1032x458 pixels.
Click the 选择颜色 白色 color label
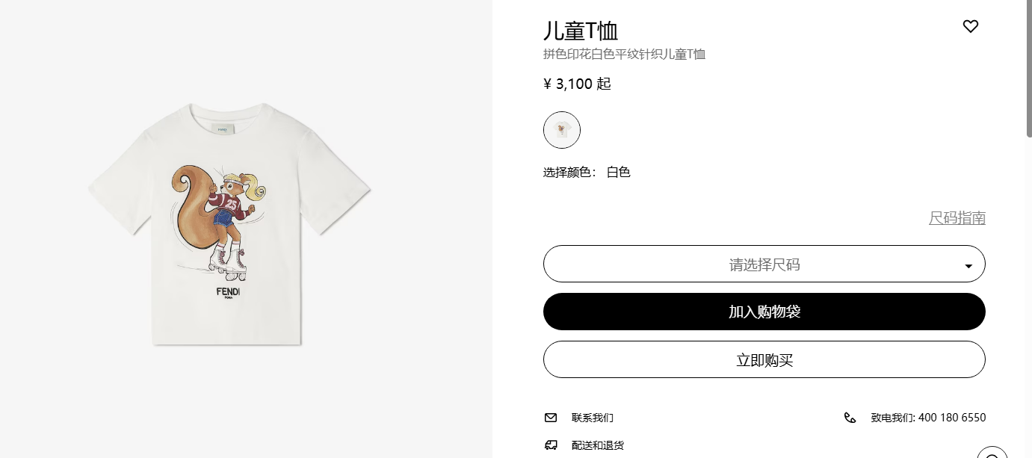pos(587,173)
